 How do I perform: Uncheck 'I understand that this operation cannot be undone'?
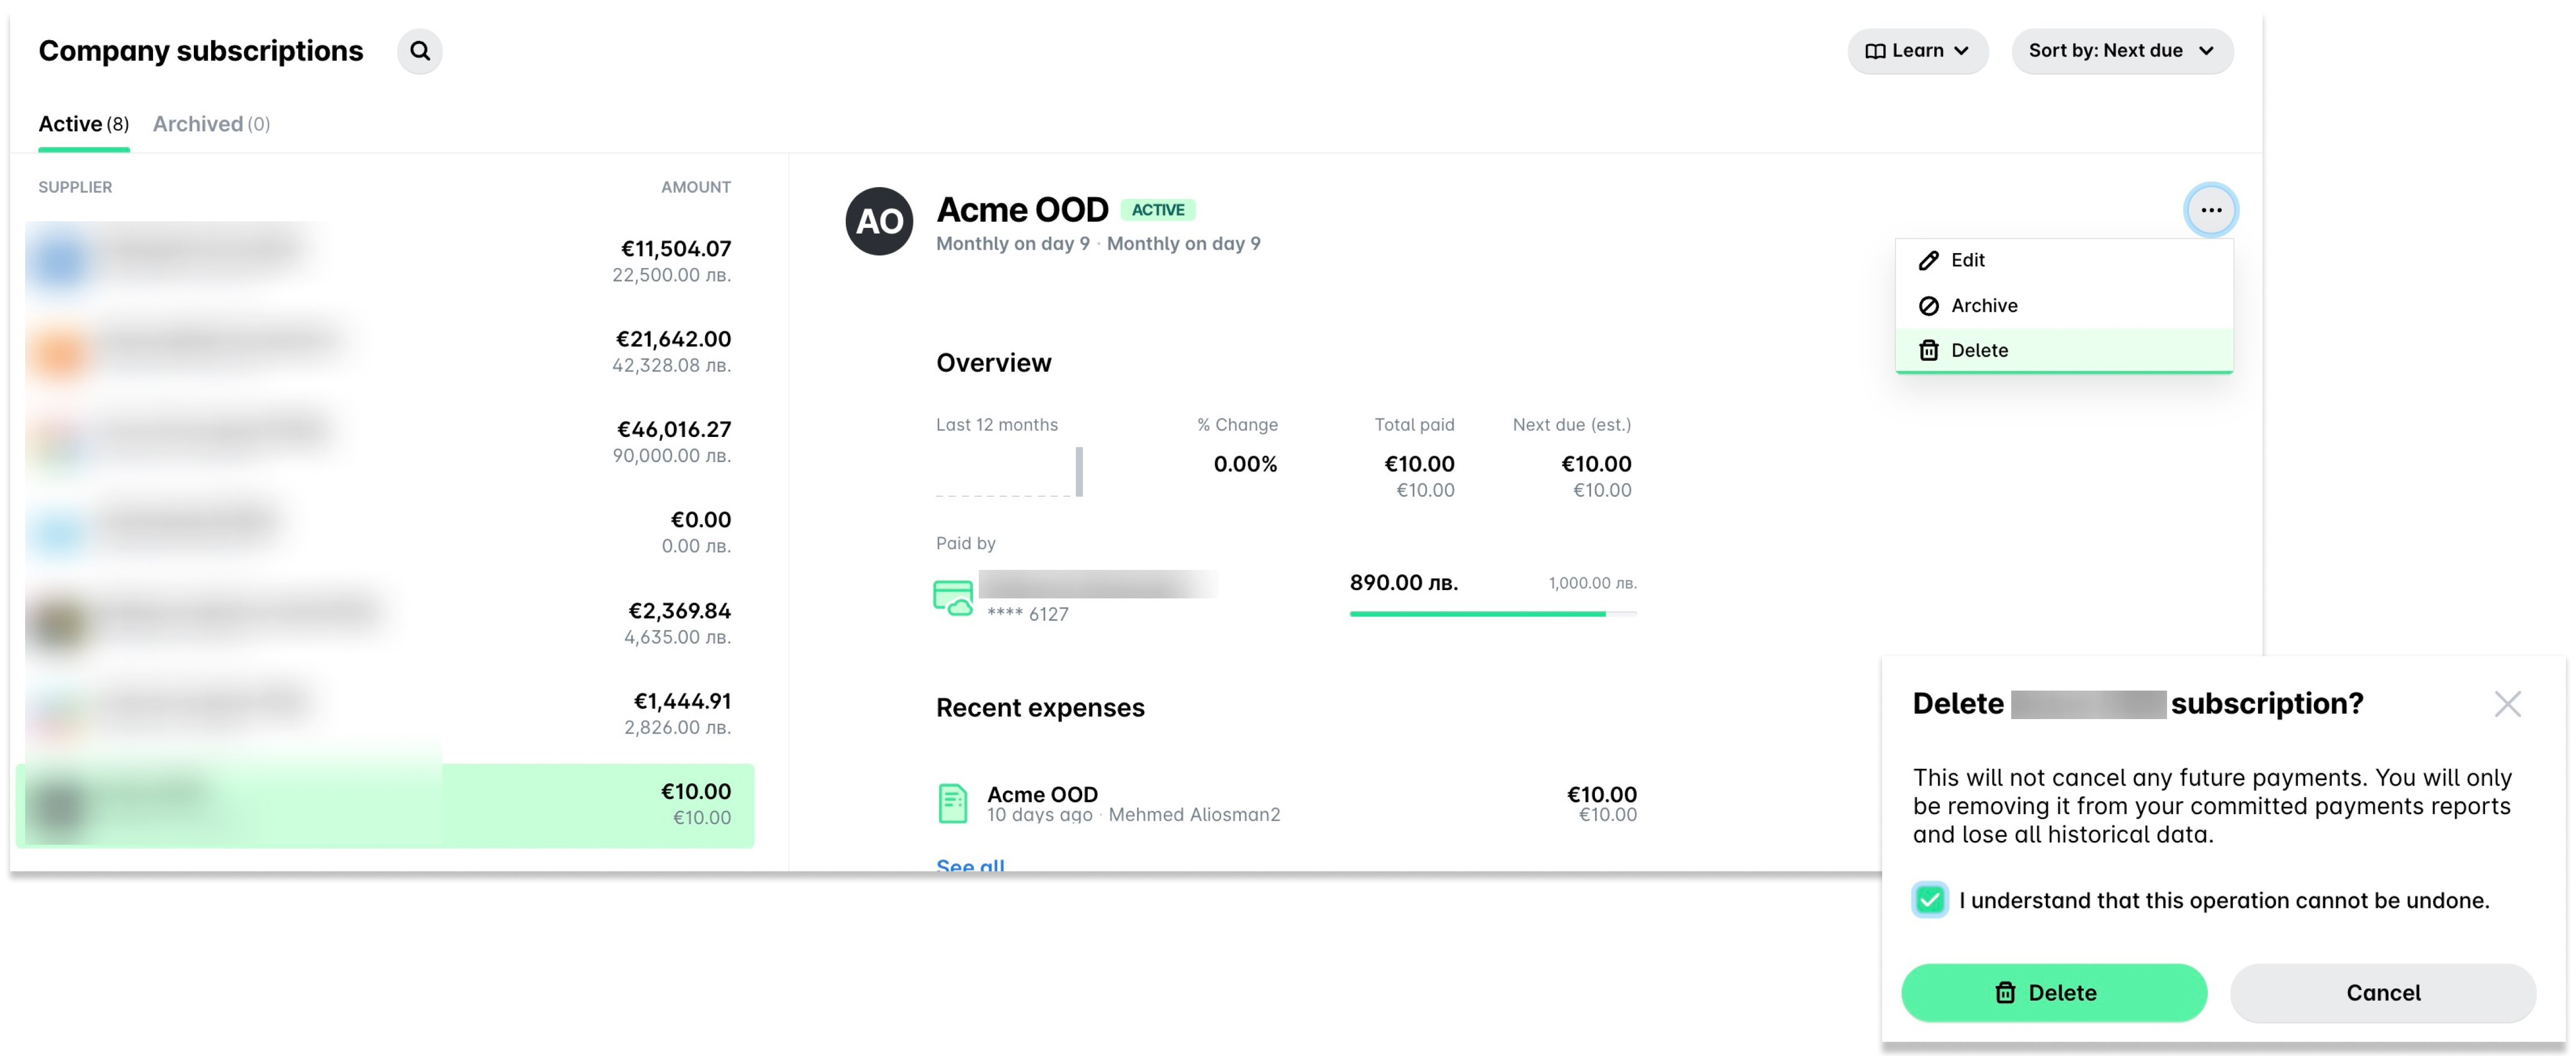click(x=1929, y=900)
